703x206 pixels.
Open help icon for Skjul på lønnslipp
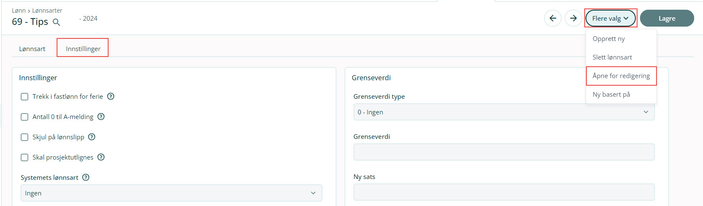(92, 137)
